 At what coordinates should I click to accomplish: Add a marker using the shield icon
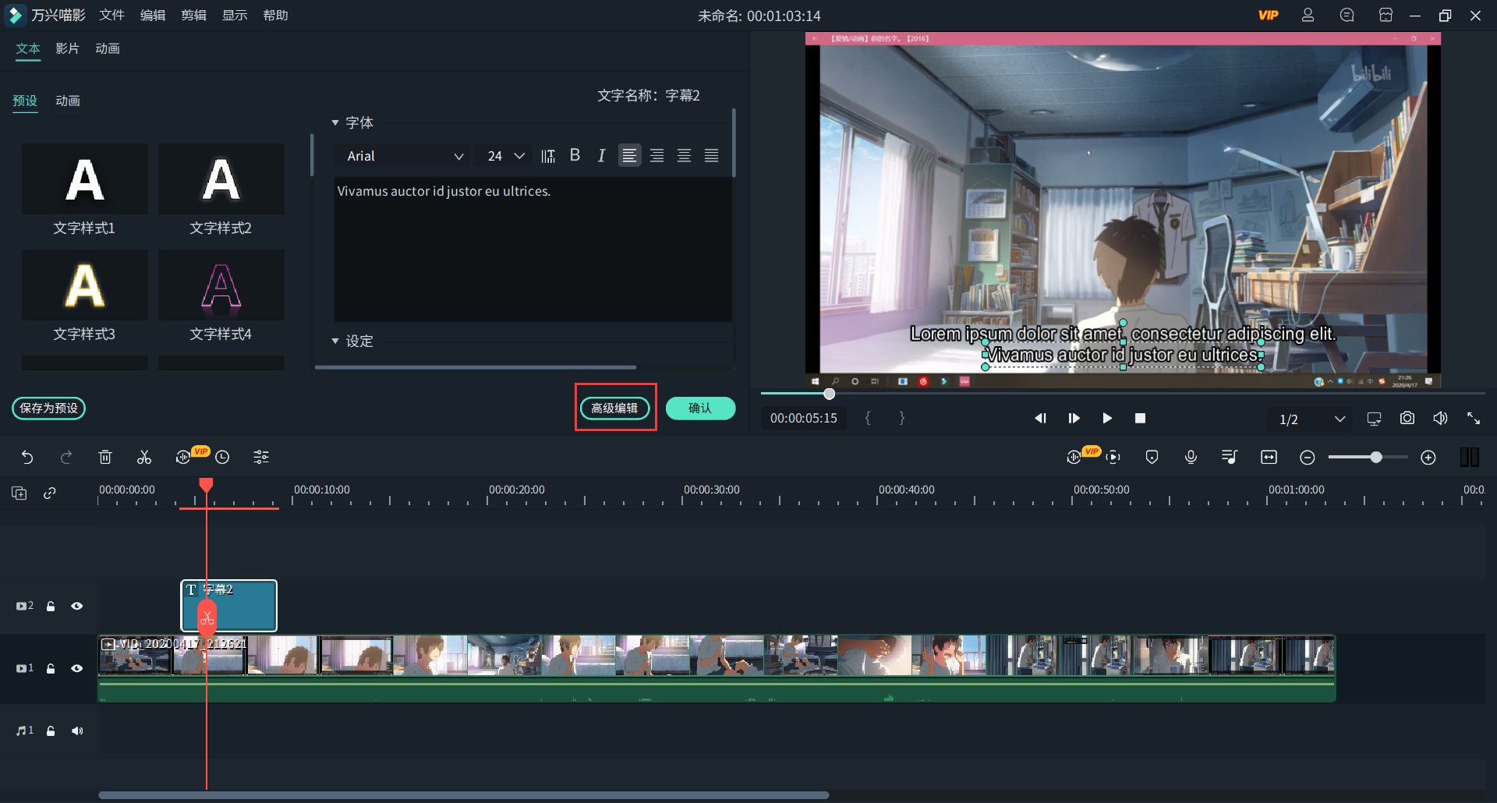1152,458
